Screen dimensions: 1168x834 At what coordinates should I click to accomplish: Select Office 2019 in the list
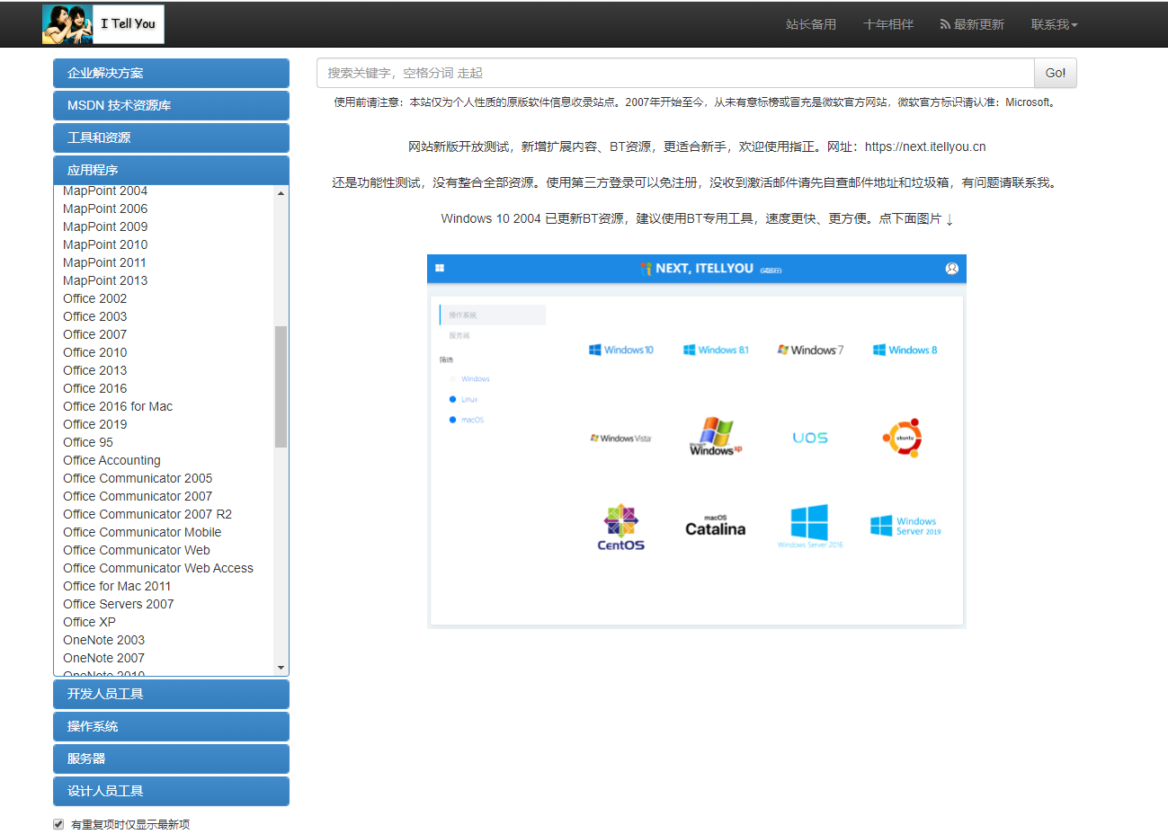pyautogui.click(x=95, y=424)
